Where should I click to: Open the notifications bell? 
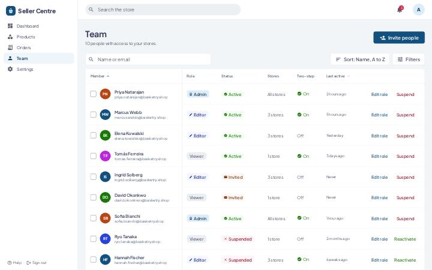tap(400, 10)
